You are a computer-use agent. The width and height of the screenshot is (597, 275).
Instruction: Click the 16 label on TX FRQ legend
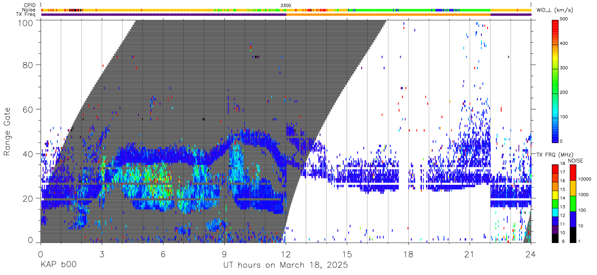(x=562, y=181)
